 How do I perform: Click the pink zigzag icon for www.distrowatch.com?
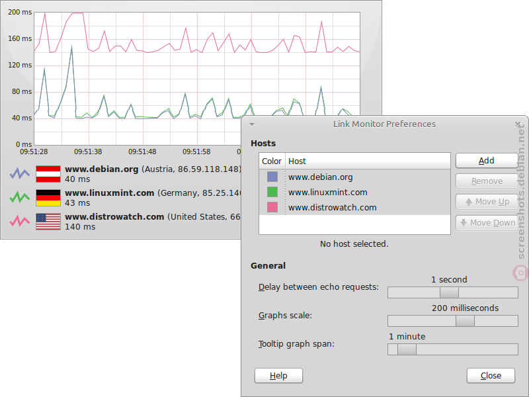pos(20,221)
